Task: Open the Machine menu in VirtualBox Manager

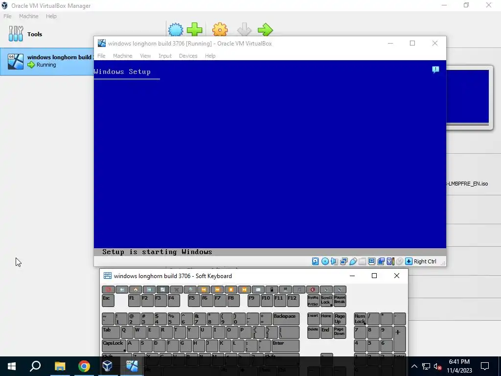Action: click(x=29, y=16)
